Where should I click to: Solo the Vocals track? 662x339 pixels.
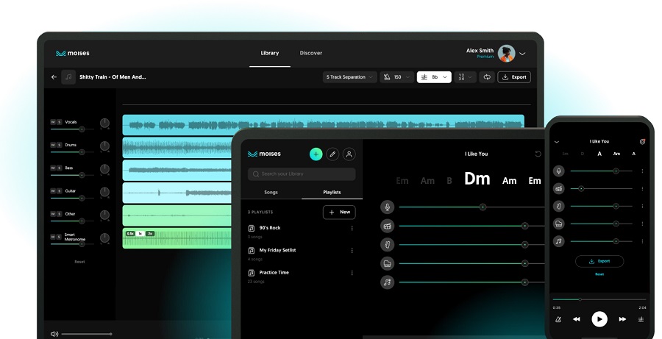point(60,122)
